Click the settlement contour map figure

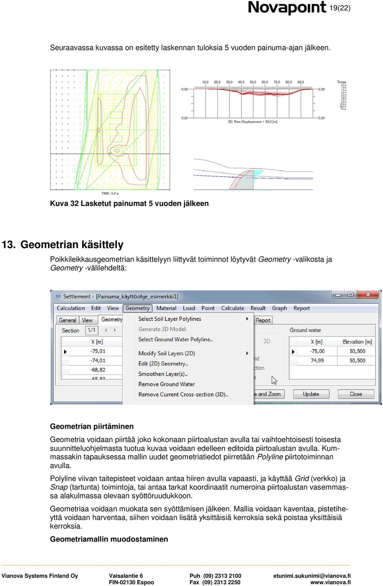110,130
